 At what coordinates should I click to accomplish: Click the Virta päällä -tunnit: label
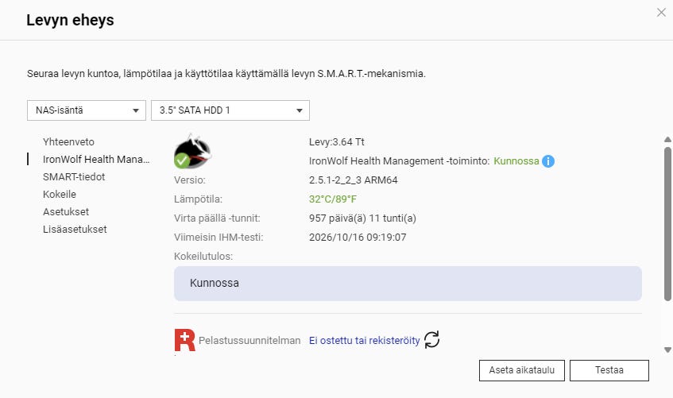217,218
